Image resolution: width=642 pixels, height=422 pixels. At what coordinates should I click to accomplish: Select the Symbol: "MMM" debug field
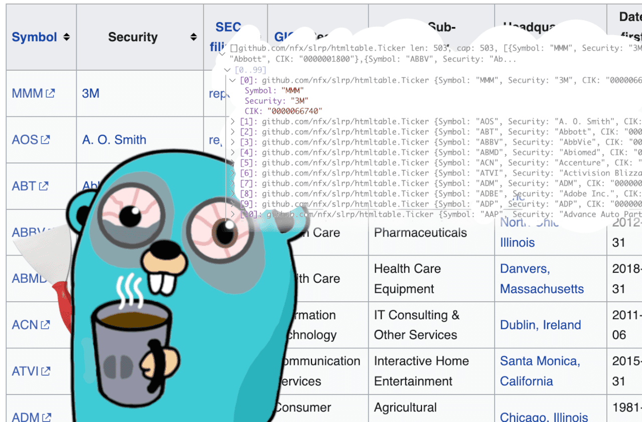pyautogui.click(x=274, y=91)
